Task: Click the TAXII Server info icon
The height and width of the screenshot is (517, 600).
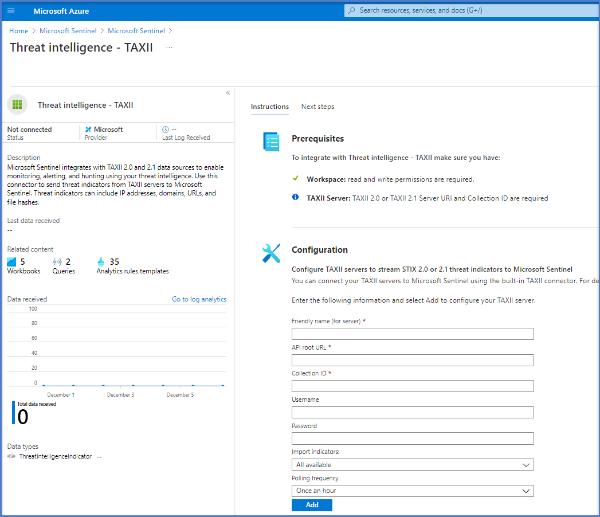Action: click(295, 197)
